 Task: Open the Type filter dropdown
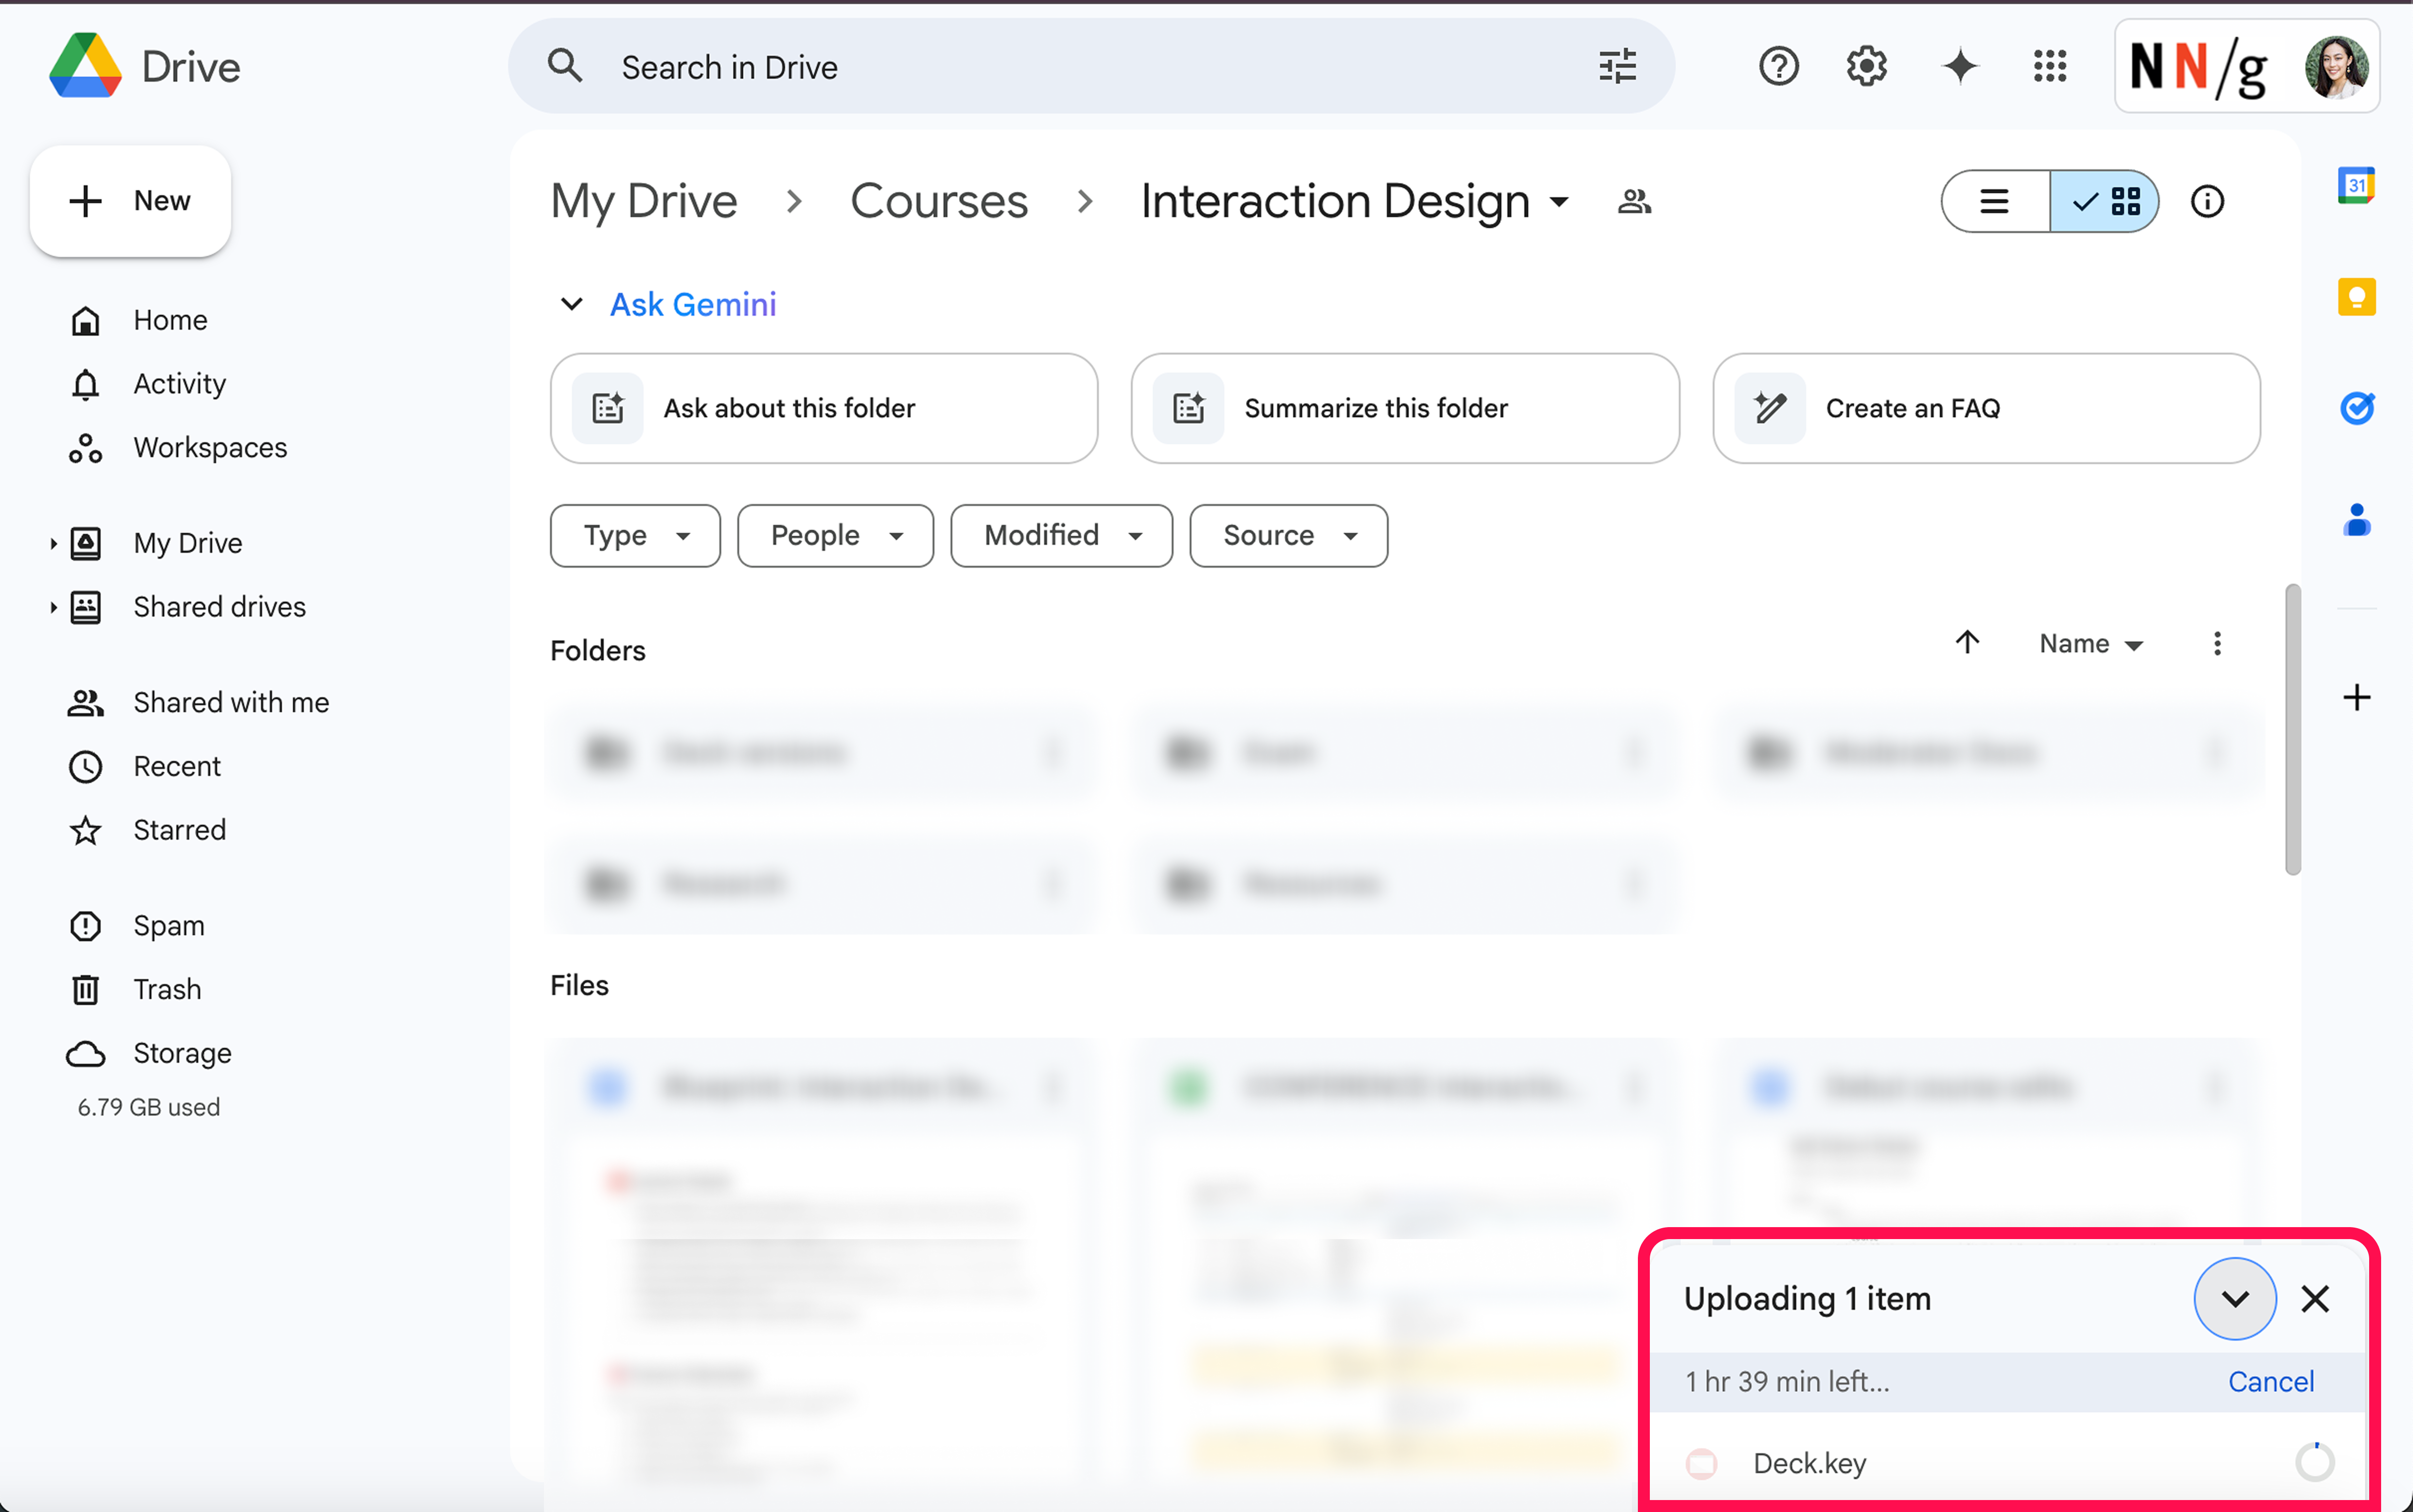[x=635, y=536]
